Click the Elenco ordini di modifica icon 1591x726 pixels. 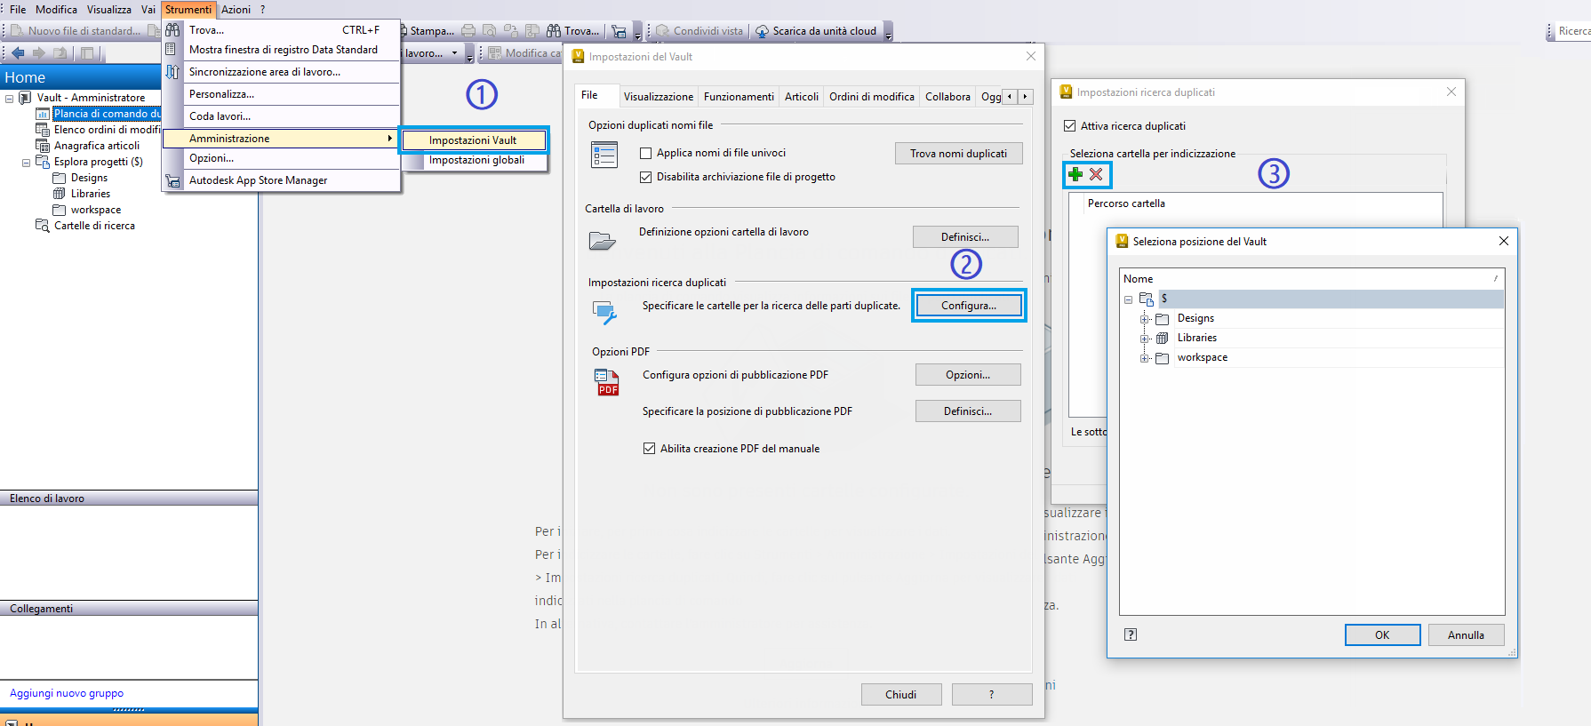(x=43, y=130)
